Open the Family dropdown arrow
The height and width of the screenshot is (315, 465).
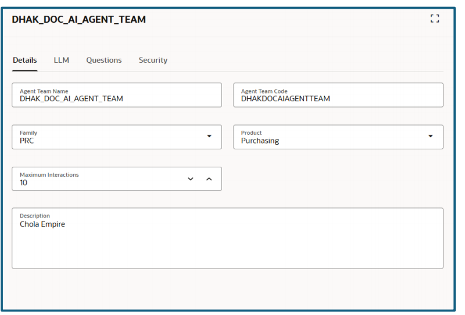click(x=209, y=137)
